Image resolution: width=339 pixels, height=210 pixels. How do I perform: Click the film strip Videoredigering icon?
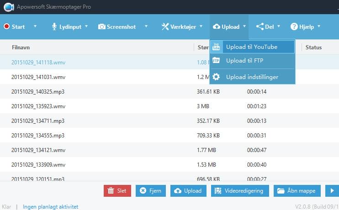tap(218, 190)
